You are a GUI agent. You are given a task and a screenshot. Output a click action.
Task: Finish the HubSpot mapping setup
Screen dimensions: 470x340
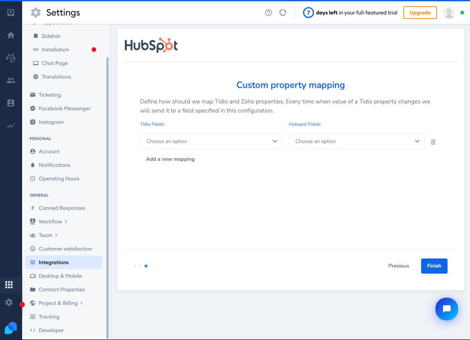[x=434, y=266]
